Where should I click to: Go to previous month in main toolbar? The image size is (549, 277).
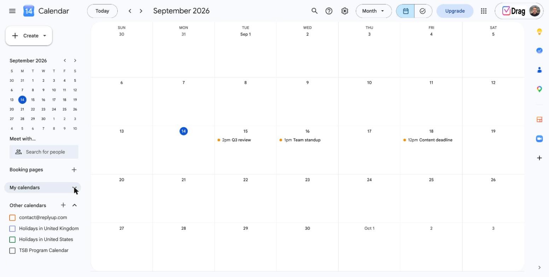click(x=130, y=11)
